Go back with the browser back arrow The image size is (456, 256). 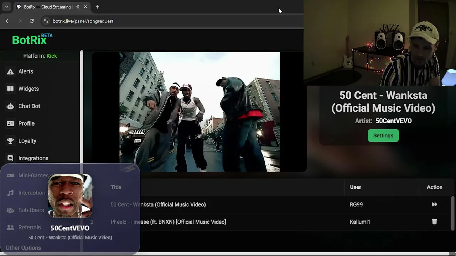tap(8, 21)
